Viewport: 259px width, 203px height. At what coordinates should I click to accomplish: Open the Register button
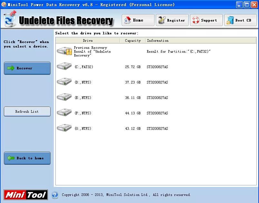click(x=172, y=20)
